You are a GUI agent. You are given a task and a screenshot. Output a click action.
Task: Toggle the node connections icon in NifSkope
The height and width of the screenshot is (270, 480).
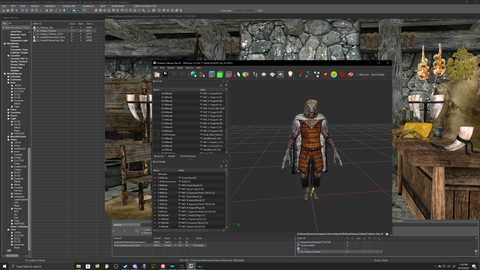317,74
